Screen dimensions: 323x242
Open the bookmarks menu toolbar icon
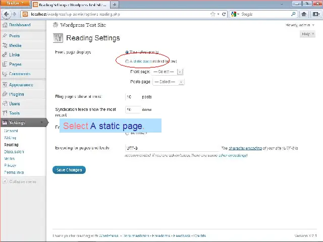point(316,14)
